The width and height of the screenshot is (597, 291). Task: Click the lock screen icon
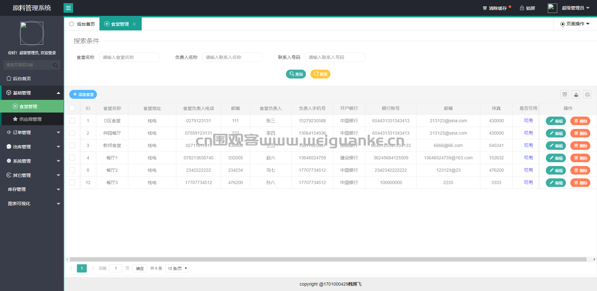[x=522, y=8]
